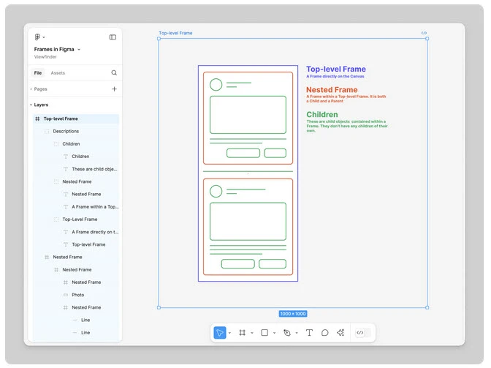Search layers with the magnifier icon
The image size is (491, 368).
tap(114, 72)
